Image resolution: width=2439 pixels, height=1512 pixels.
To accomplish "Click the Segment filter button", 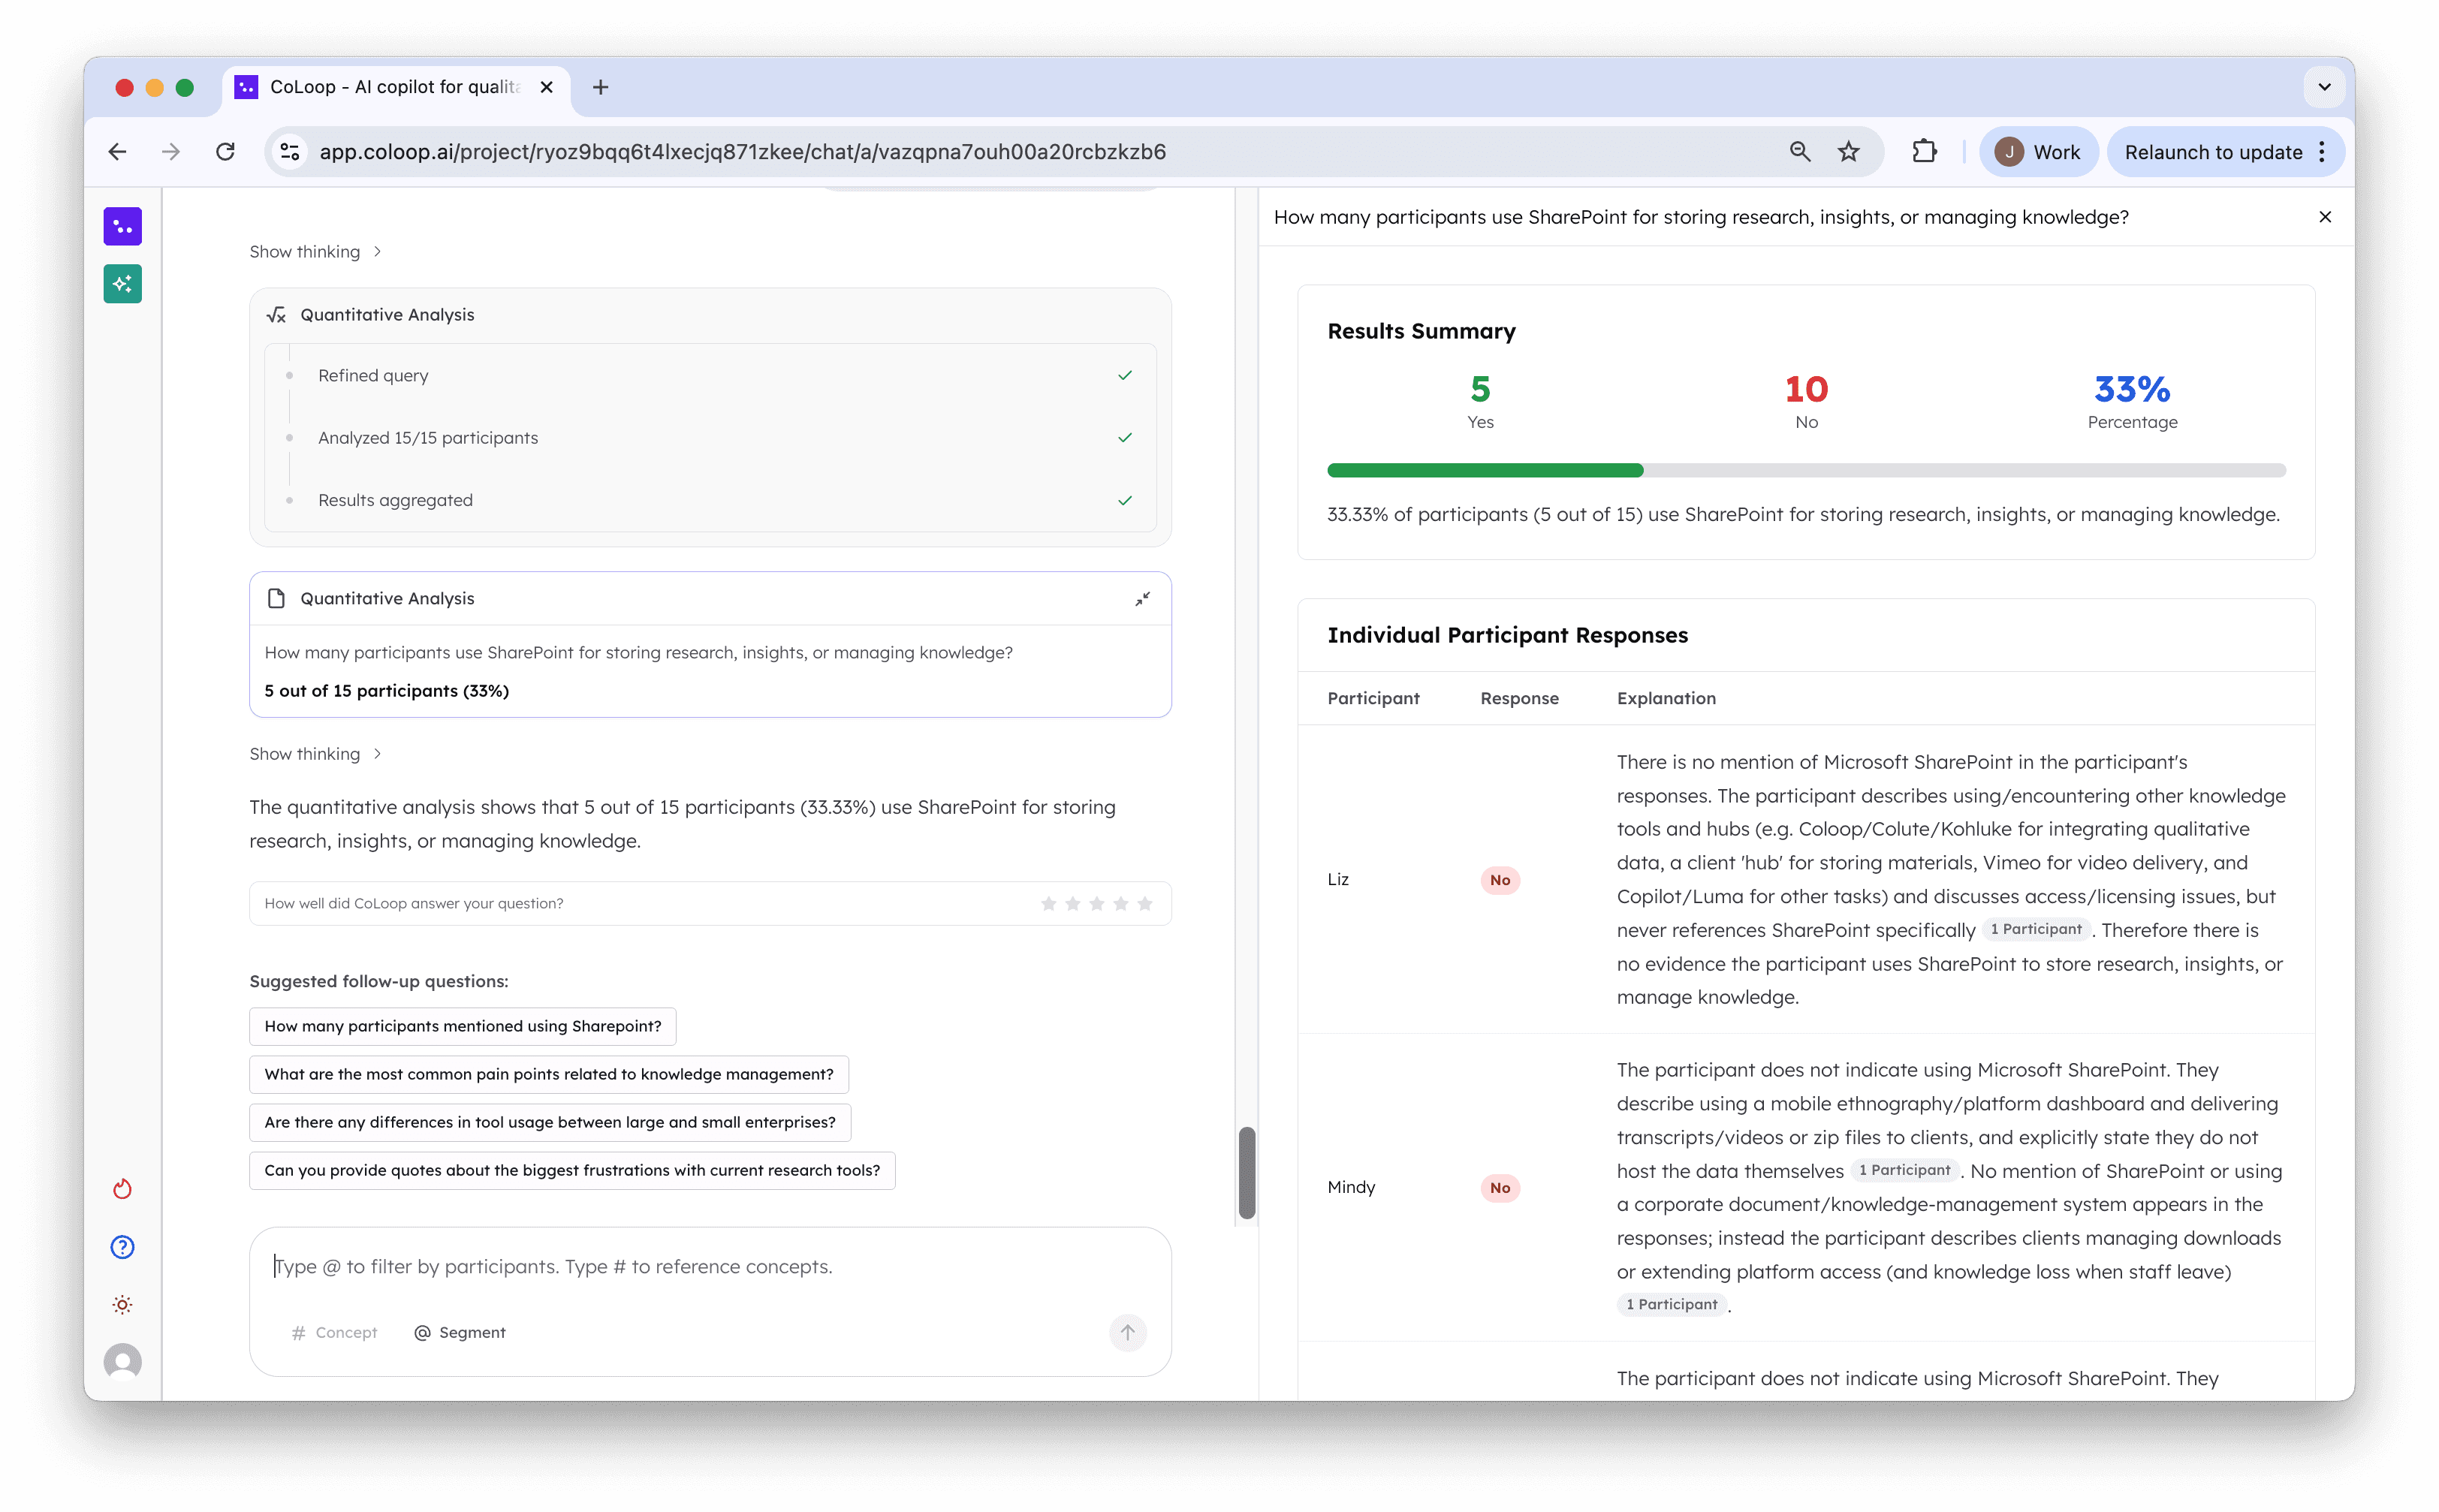I will click(x=460, y=1332).
